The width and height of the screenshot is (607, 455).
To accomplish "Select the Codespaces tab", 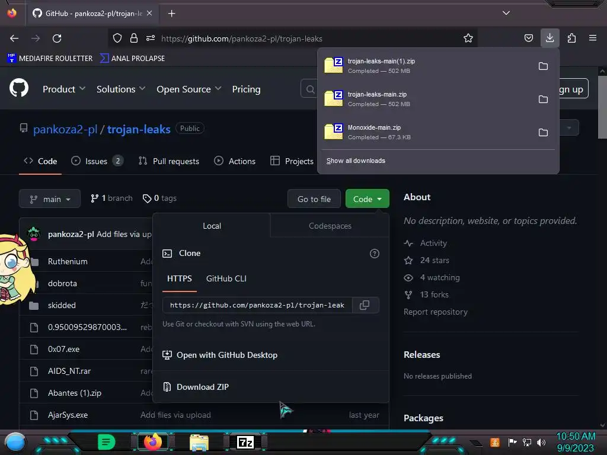I will tap(330, 226).
